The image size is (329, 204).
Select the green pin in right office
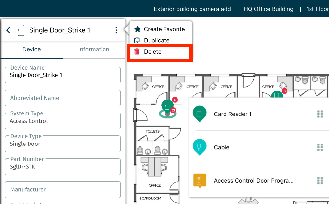tap(277, 94)
